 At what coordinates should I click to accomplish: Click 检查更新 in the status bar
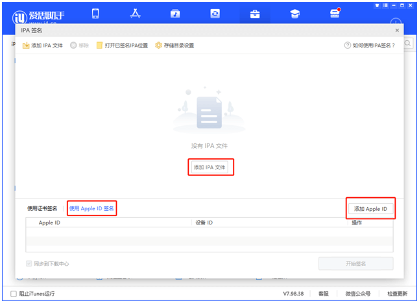pyautogui.click(x=400, y=294)
